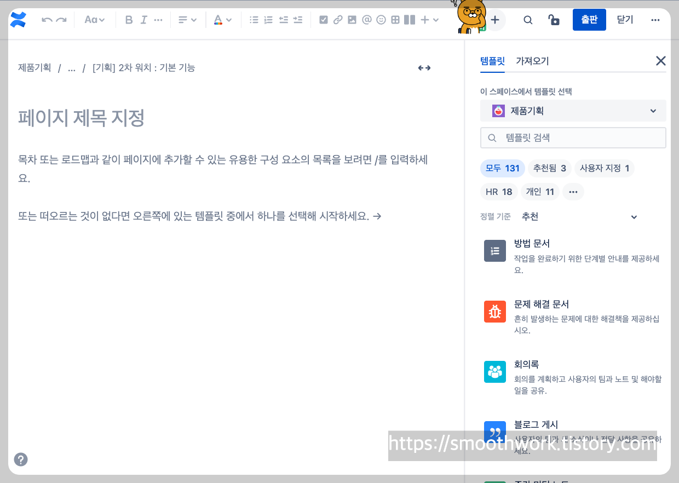Toggle page width arrows icon

[424, 68]
